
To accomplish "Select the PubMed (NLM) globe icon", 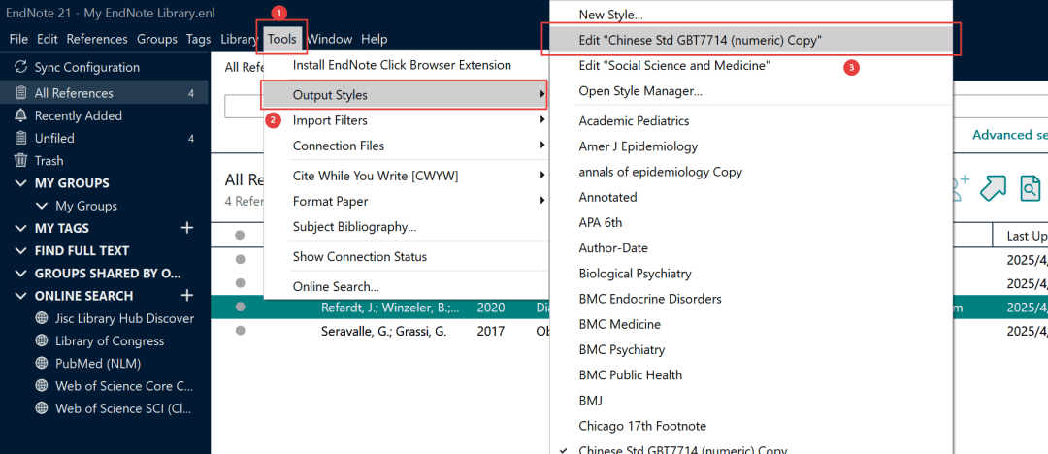I will [41, 364].
